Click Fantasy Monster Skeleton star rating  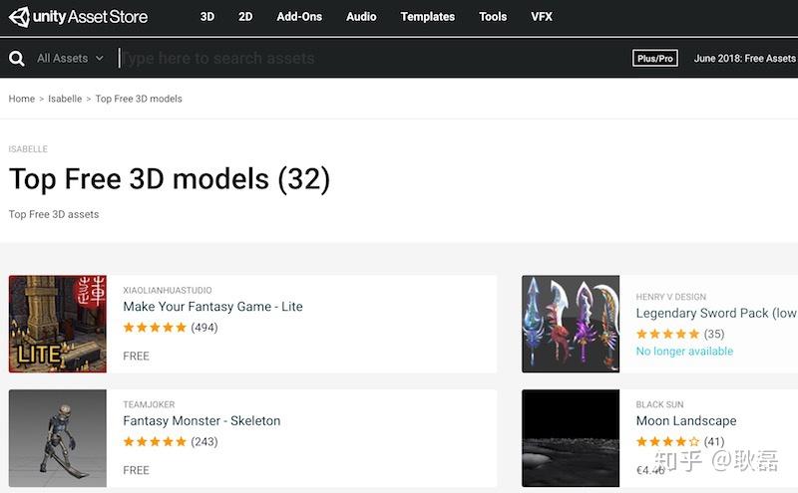coord(155,442)
